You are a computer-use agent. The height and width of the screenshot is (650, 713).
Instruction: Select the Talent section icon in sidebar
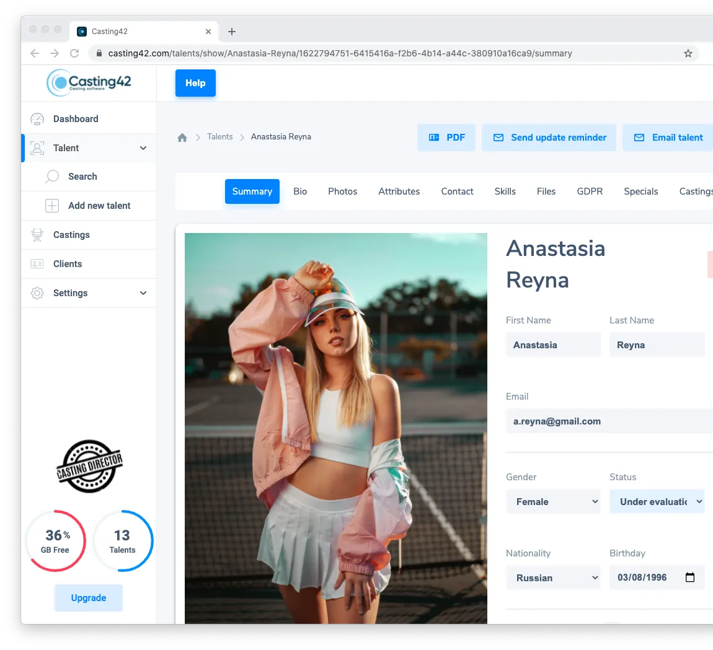38,147
